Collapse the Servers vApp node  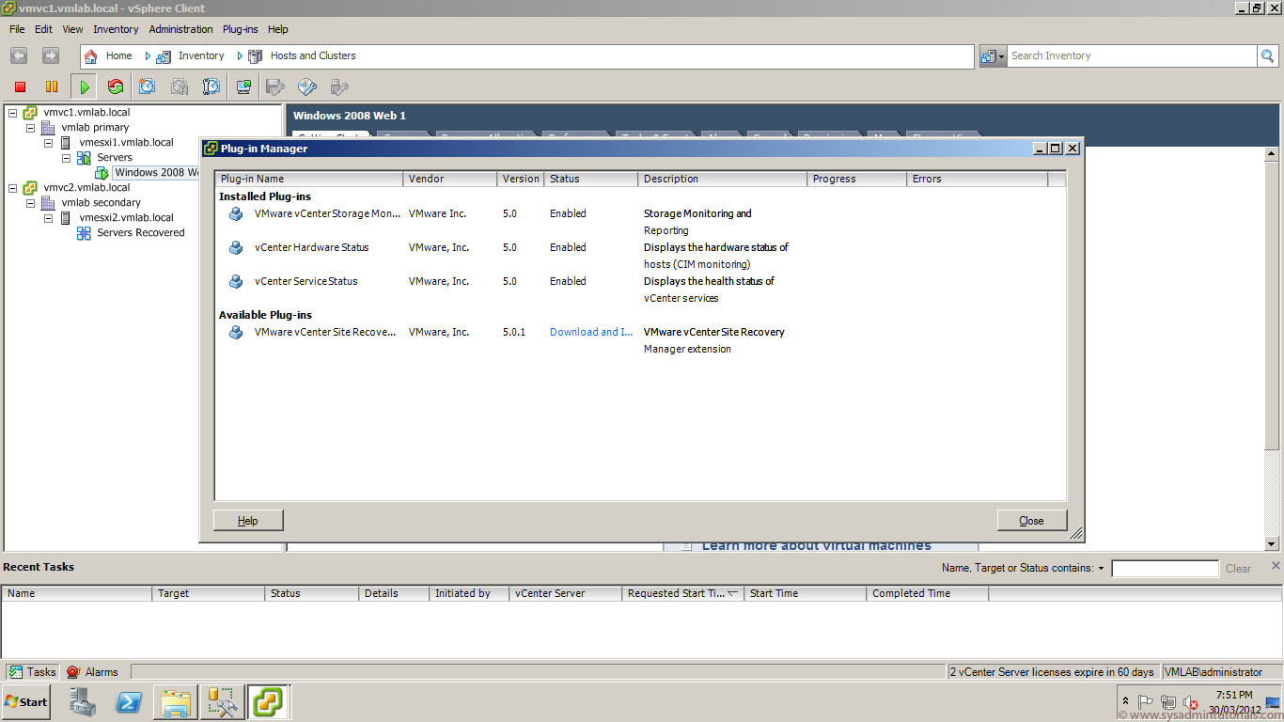(66, 158)
